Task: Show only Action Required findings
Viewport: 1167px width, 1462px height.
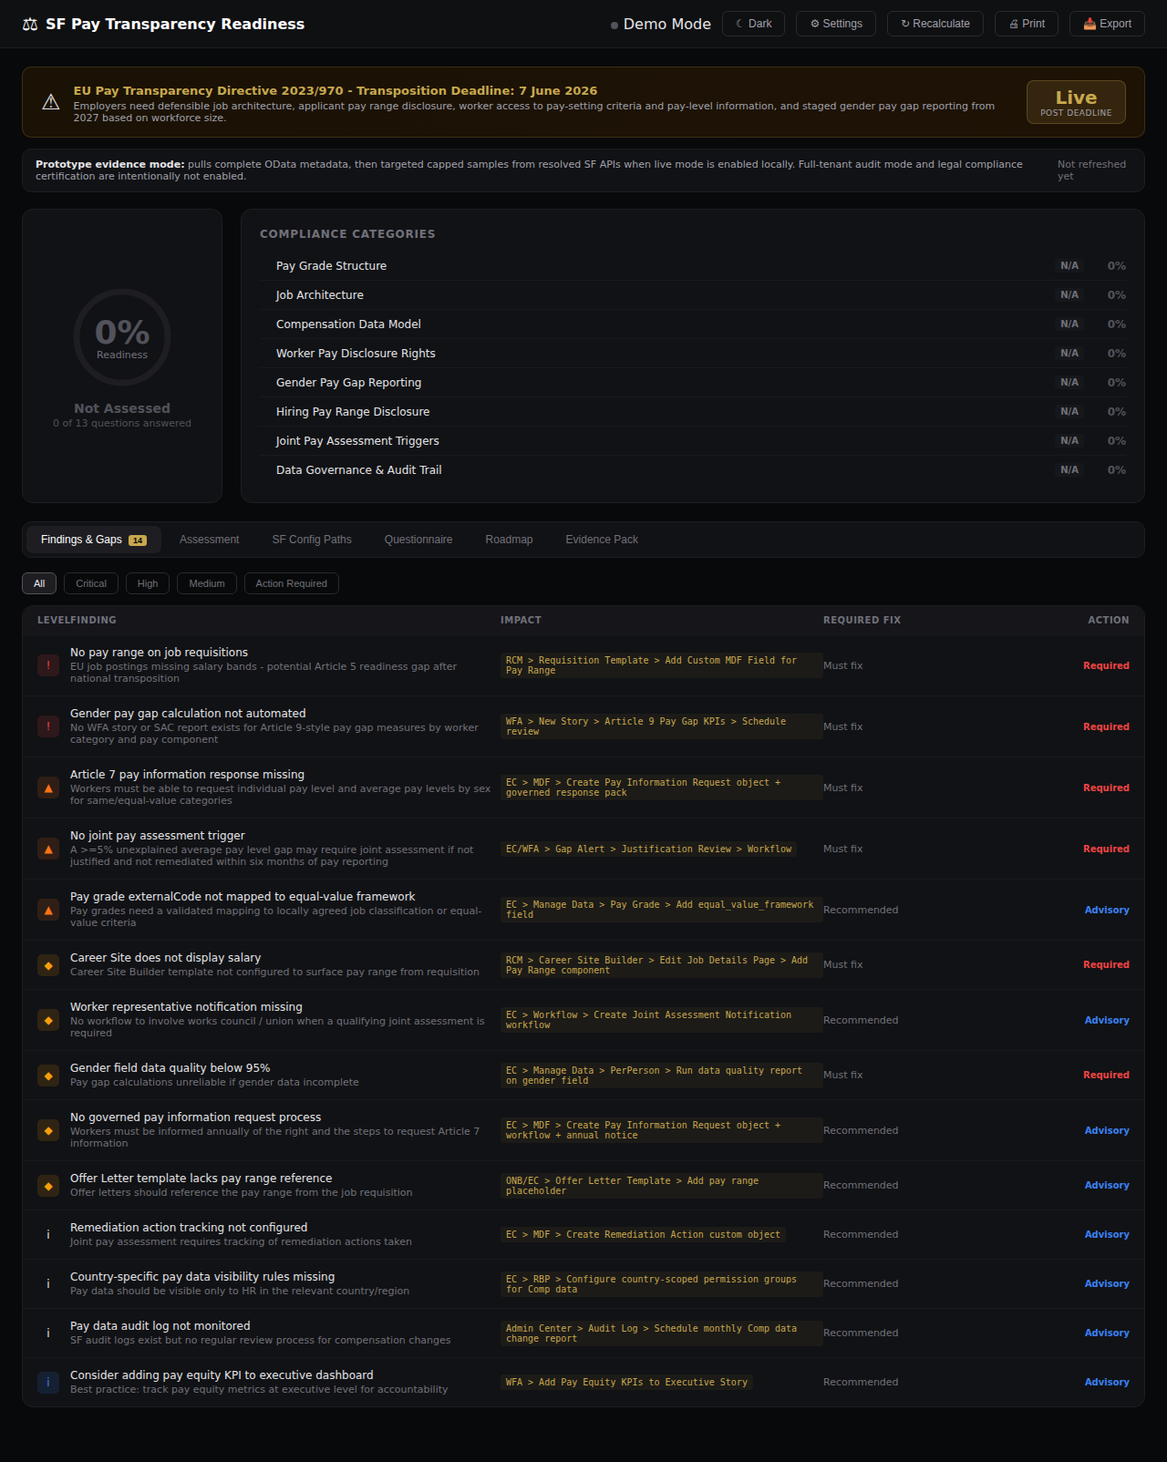Action: point(292,583)
